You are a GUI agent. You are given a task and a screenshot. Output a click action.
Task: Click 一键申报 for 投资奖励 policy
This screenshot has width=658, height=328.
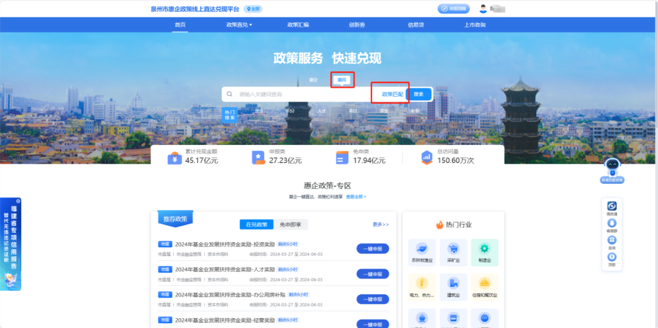point(372,248)
